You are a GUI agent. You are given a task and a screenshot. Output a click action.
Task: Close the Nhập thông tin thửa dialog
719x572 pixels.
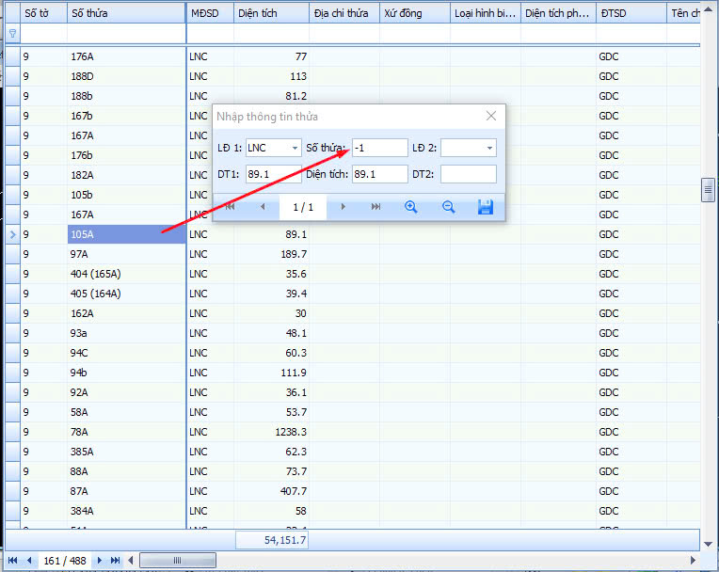(x=490, y=116)
